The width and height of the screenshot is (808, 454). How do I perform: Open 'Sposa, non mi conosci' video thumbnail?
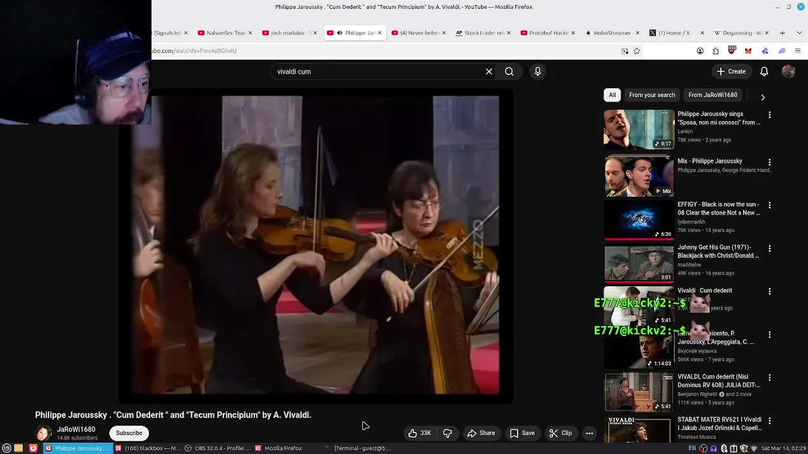coord(639,130)
